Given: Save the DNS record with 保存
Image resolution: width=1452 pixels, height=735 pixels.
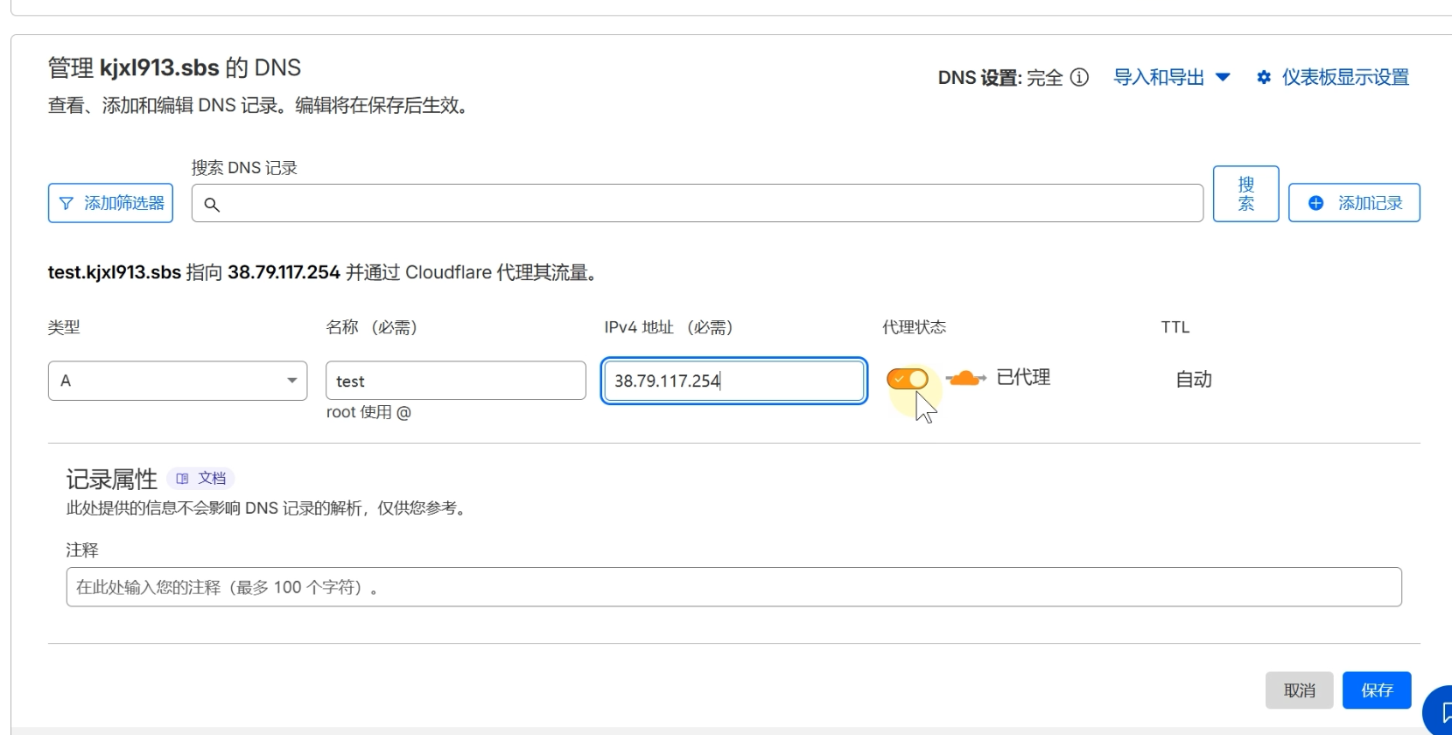Looking at the screenshot, I should click(x=1376, y=690).
